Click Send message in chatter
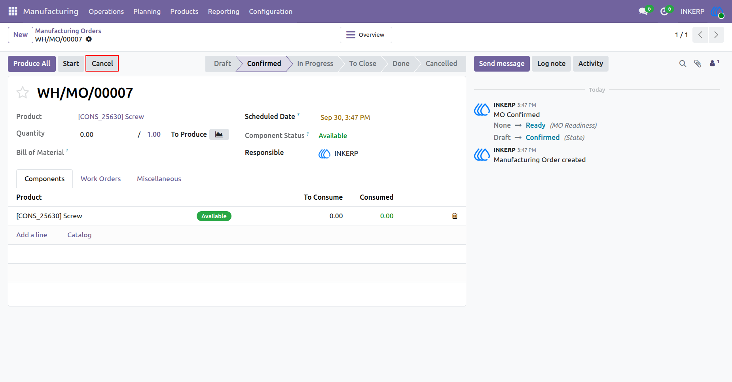Viewport: 732px width, 382px height. pyautogui.click(x=502, y=64)
